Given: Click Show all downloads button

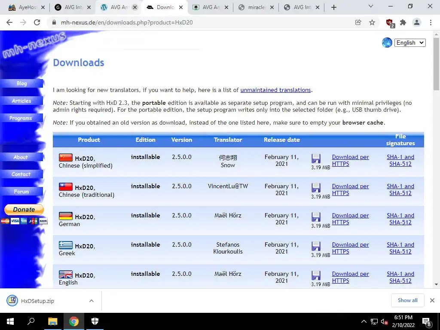Looking at the screenshot, I should (407, 300).
